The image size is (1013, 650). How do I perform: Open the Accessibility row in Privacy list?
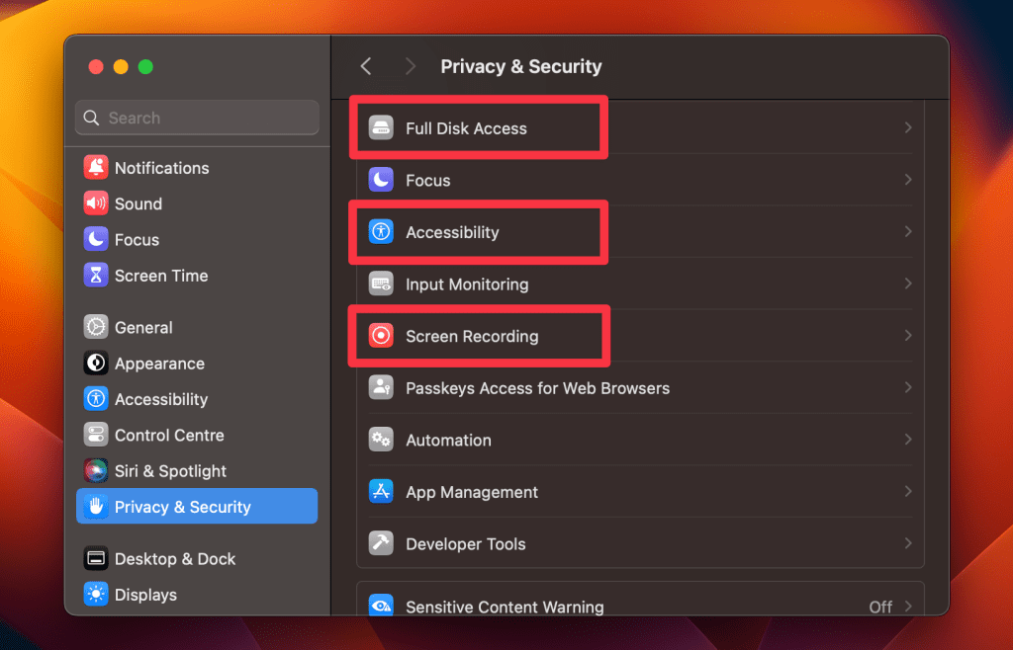[x=452, y=233]
